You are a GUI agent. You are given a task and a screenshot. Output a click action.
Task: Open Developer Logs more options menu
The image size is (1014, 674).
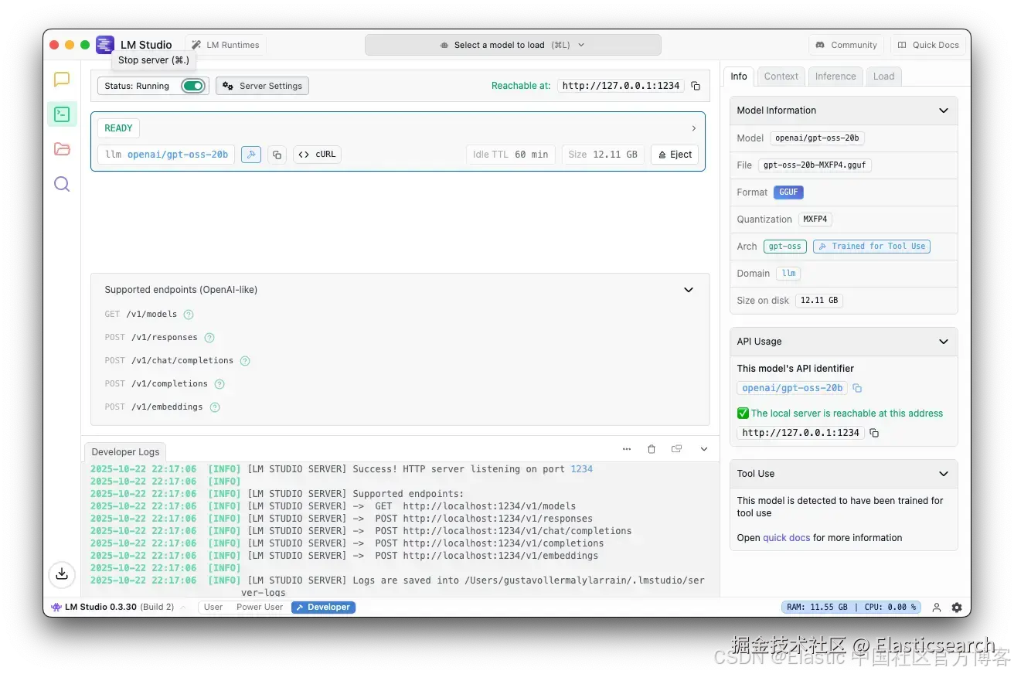[627, 449]
